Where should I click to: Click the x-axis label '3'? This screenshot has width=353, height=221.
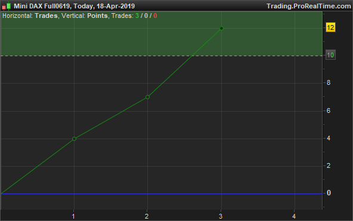pyautogui.click(x=221, y=216)
